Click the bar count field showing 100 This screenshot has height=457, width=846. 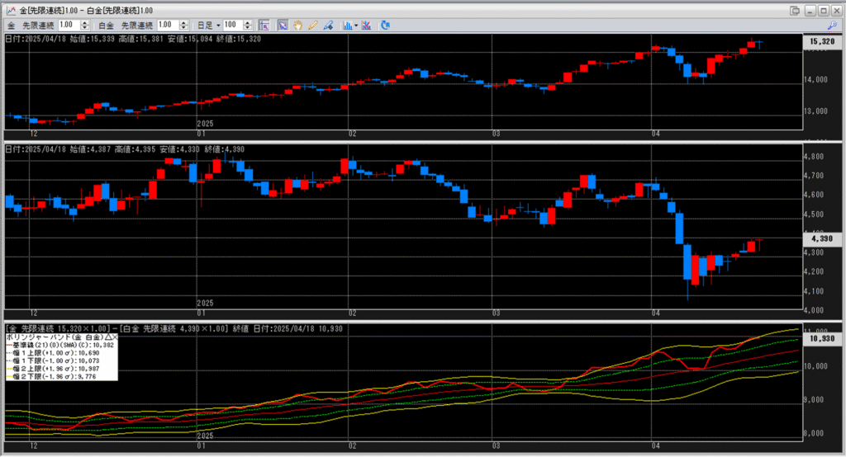click(x=233, y=26)
